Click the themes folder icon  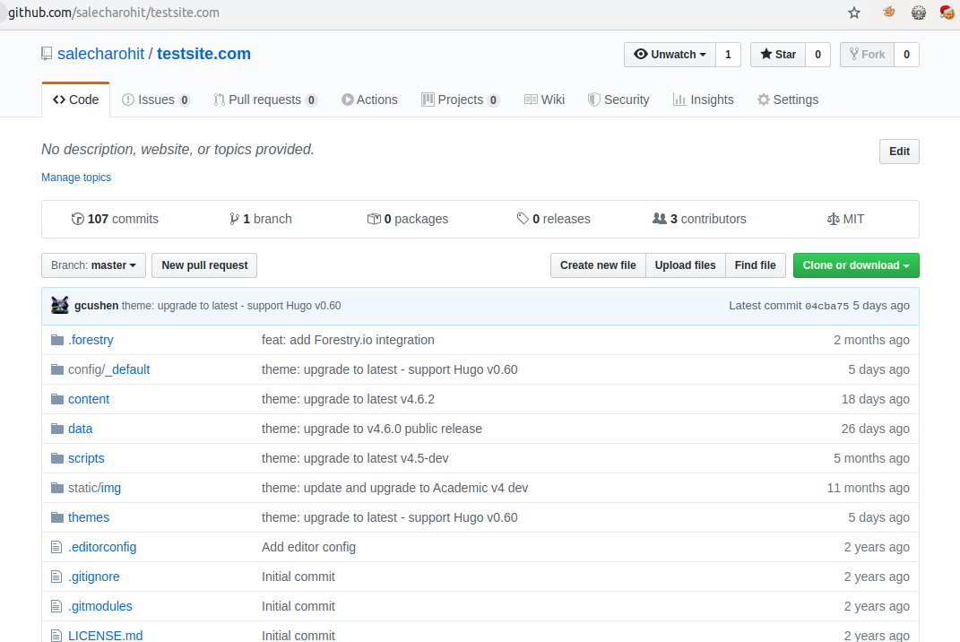57,517
